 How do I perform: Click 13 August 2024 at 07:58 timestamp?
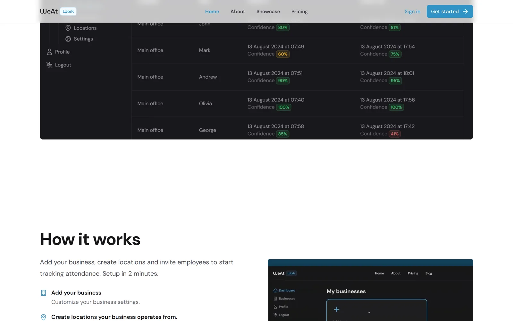[276, 126]
